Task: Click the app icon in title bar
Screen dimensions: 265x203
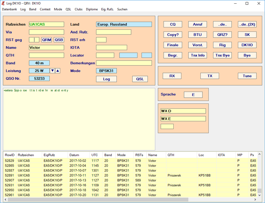Action: click(3, 3)
